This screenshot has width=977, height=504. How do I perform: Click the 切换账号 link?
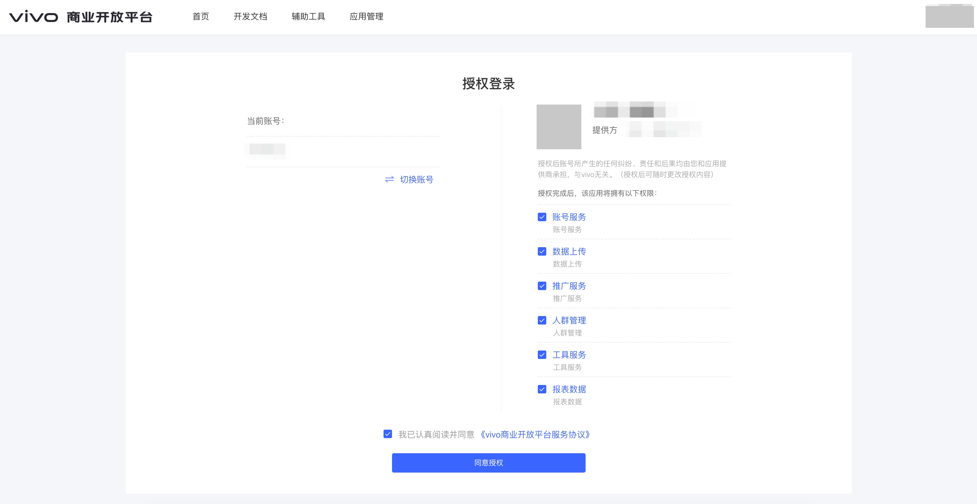coord(417,179)
